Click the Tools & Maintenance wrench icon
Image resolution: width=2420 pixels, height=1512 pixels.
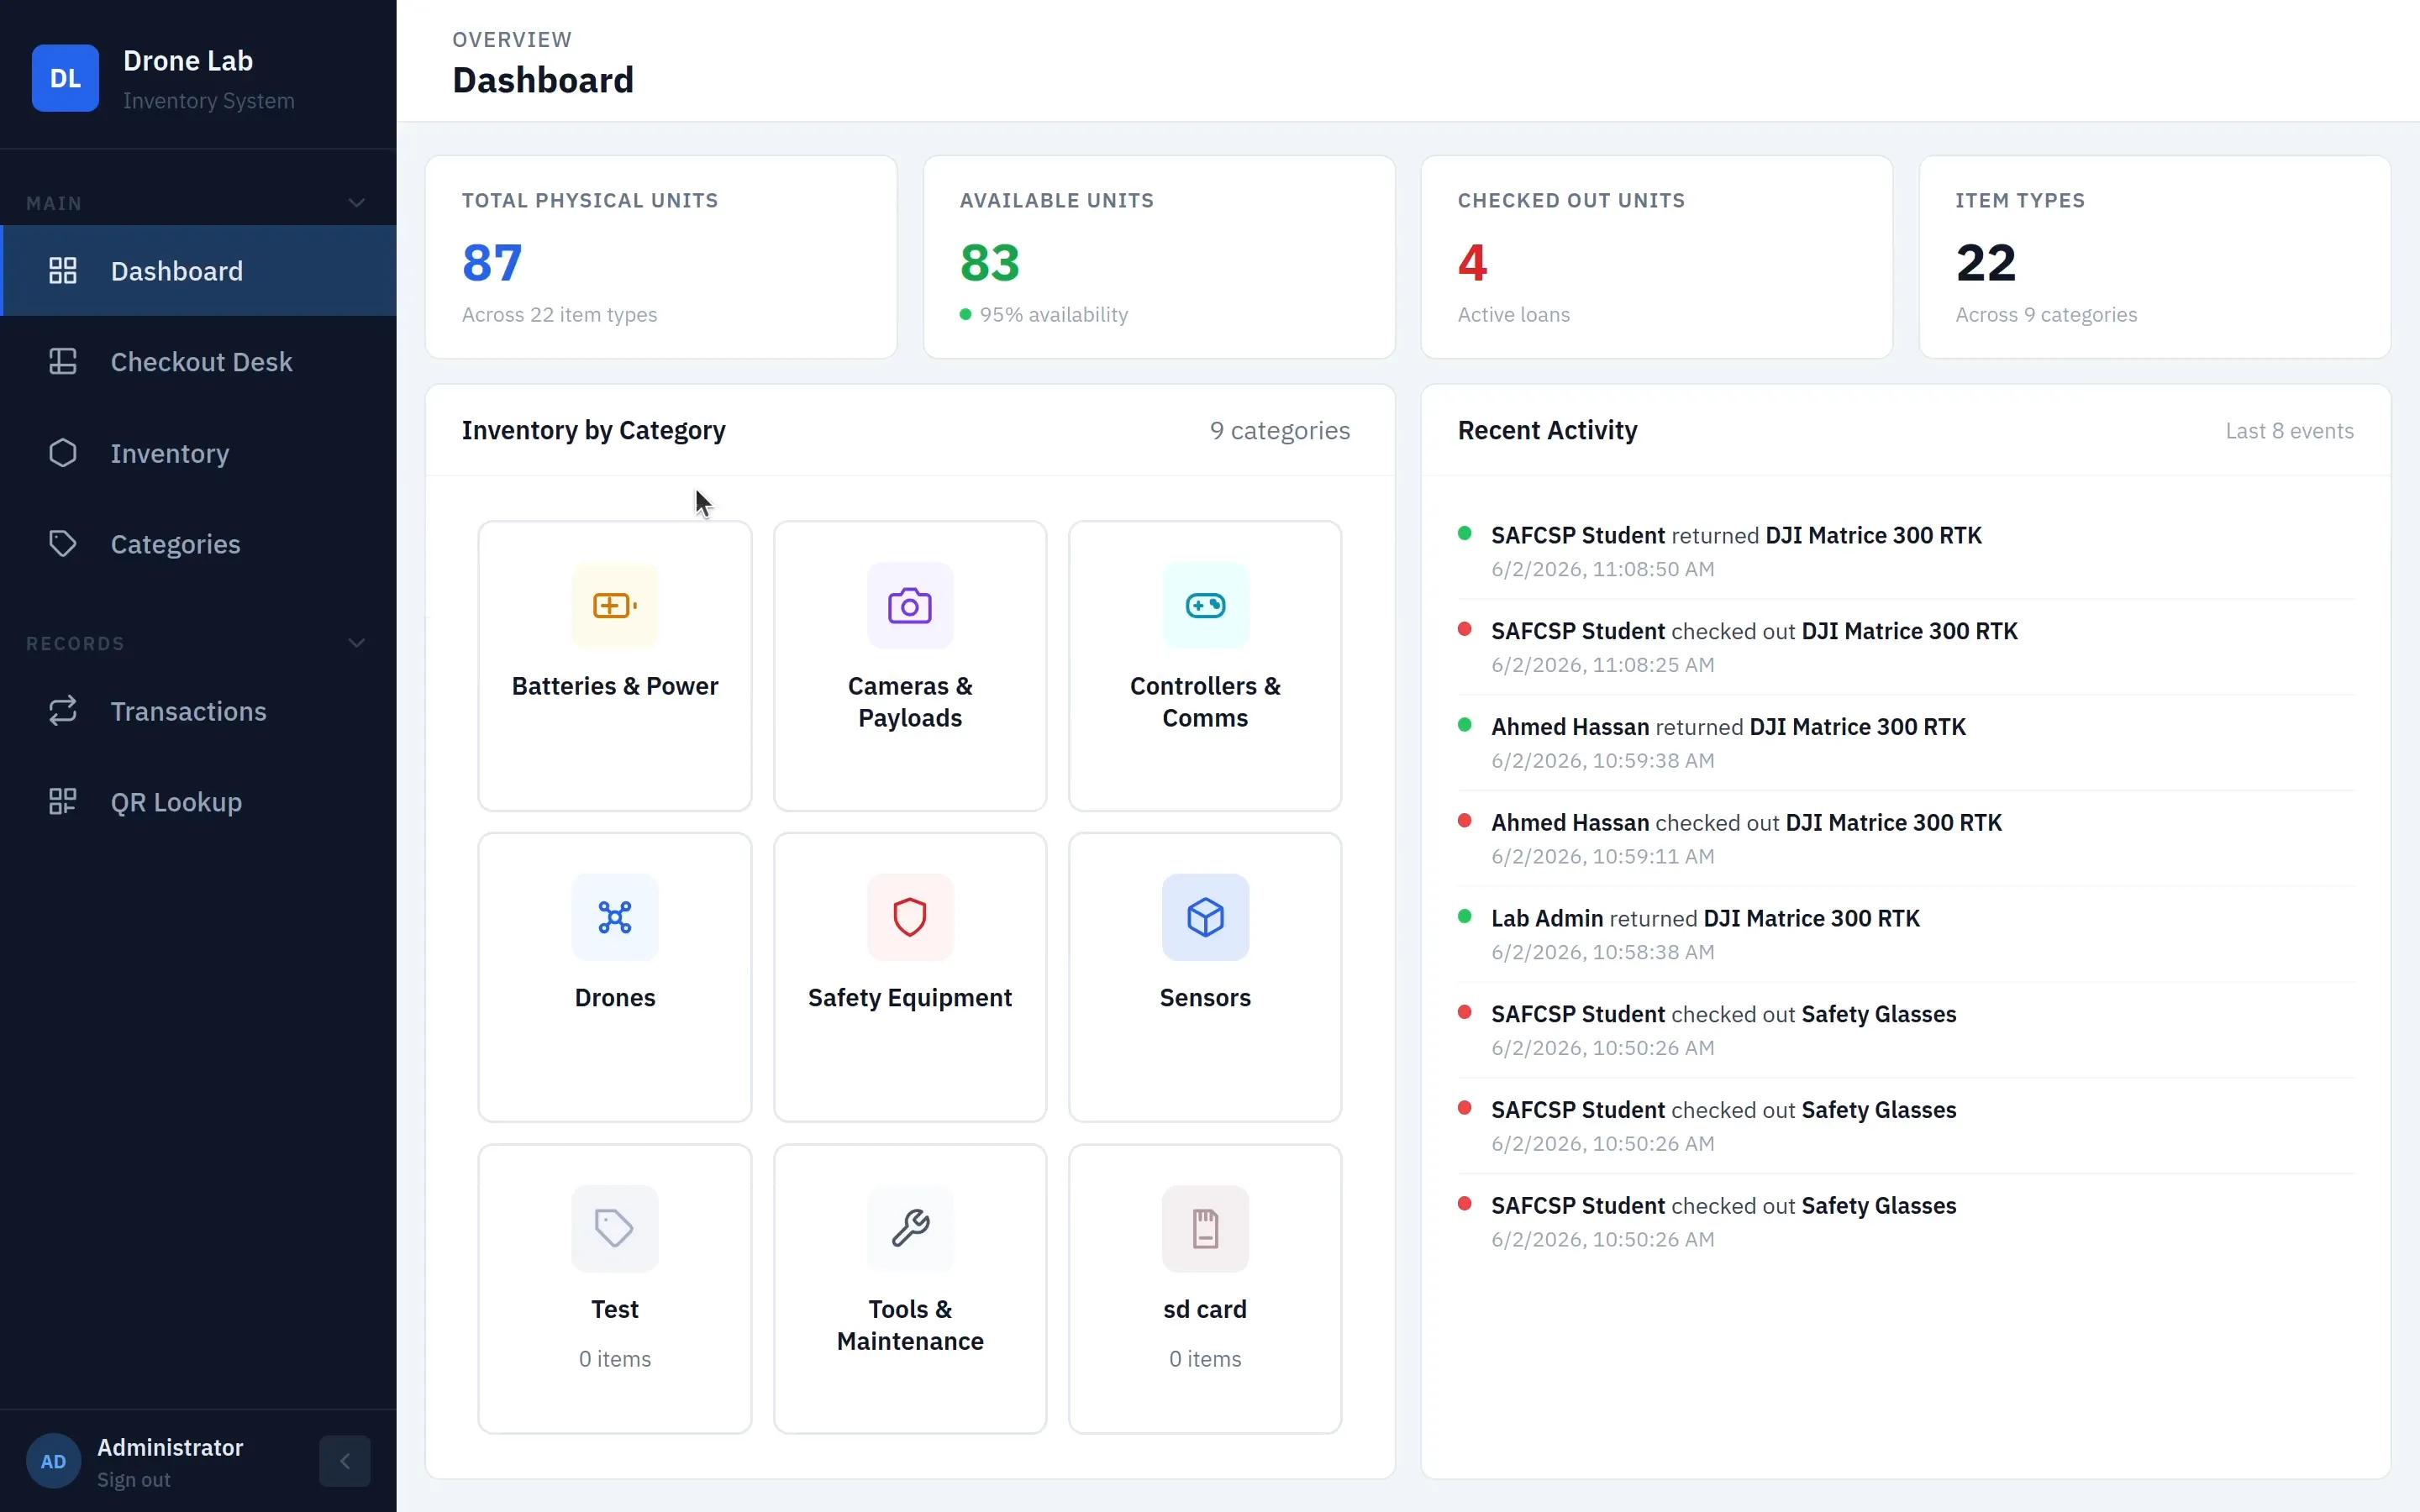(x=910, y=1229)
